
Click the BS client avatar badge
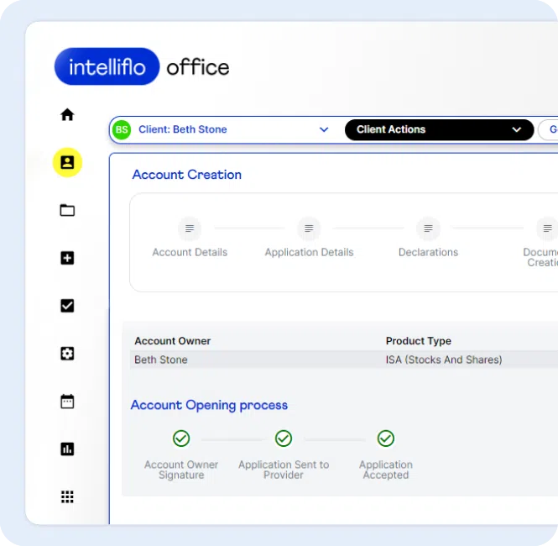coord(122,129)
